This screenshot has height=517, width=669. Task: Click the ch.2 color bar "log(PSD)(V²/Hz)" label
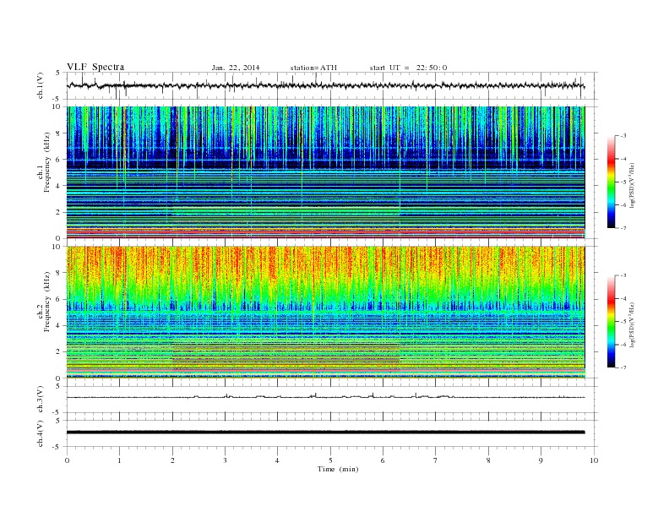(632, 324)
